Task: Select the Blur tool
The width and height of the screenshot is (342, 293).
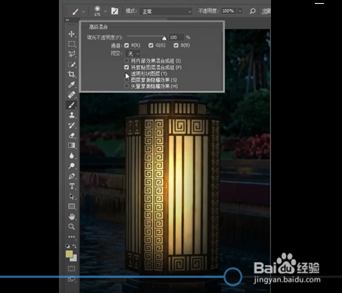Action: [72, 156]
